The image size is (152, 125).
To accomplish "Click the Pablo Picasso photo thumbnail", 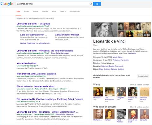I will click(x=121, y=114).
